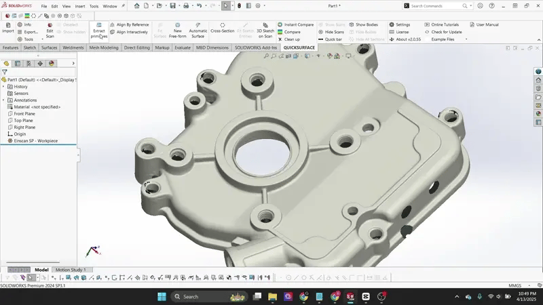This screenshot has width=543, height=305.
Task: Start a New Free-form surface
Action: (178, 30)
